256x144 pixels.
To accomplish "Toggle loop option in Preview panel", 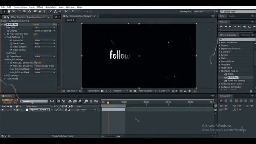I will (x=250, y=26).
